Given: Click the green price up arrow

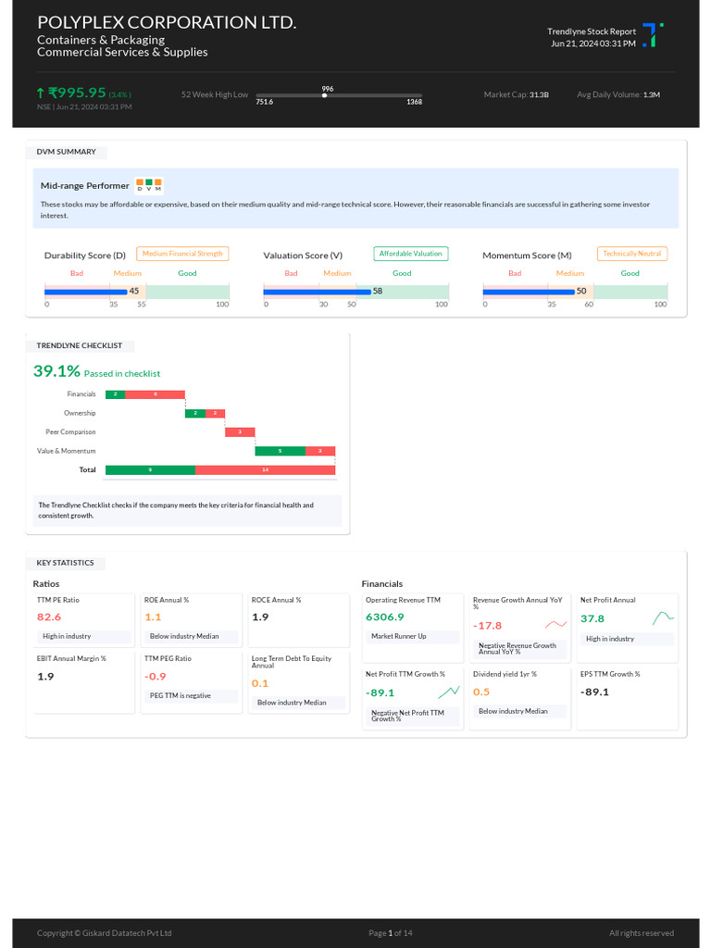Looking at the screenshot, I should (41, 94).
